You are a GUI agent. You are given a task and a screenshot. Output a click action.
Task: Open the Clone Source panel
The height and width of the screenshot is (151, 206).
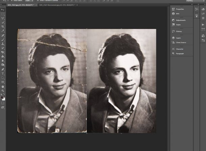182,42
